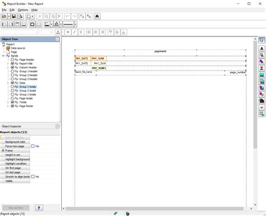Screen dimensions: 266x216
Task: Open the File menu
Action: coord(4,10)
